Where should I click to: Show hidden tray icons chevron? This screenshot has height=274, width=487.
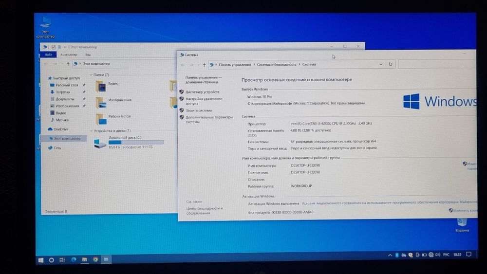pos(390,255)
